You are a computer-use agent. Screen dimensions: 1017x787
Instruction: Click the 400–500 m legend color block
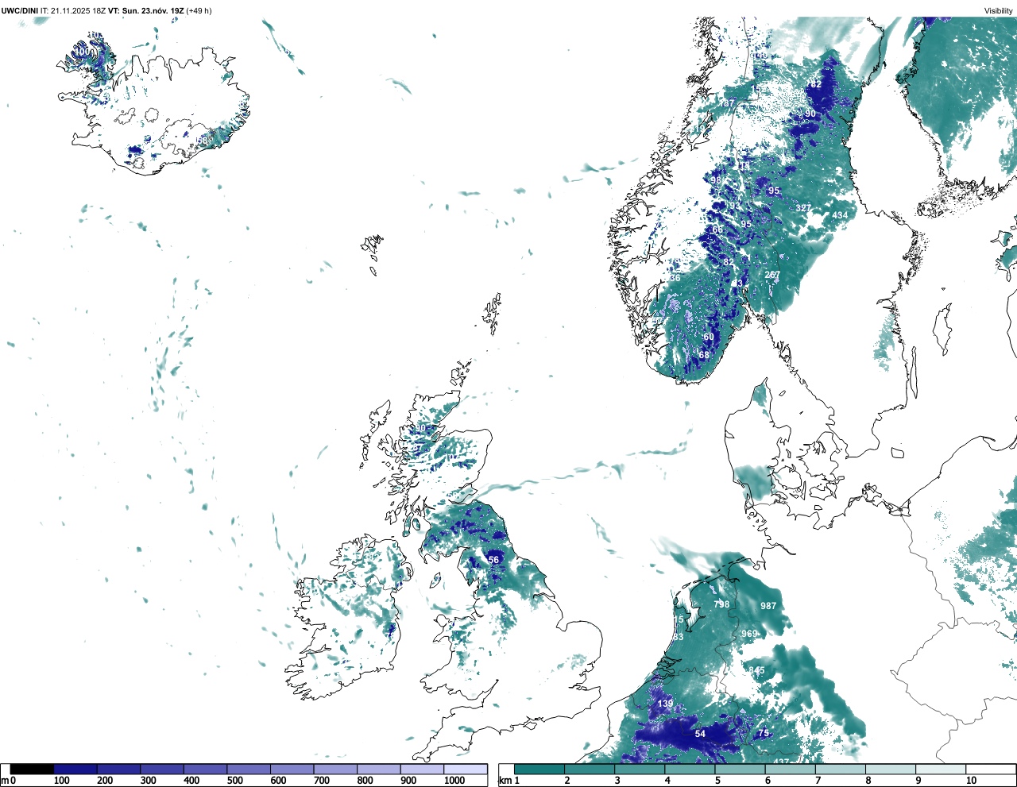[206, 769]
